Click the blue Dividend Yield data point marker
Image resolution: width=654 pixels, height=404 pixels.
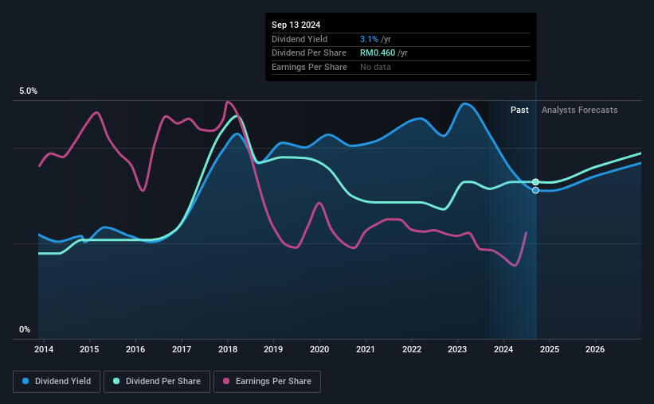tap(535, 190)
